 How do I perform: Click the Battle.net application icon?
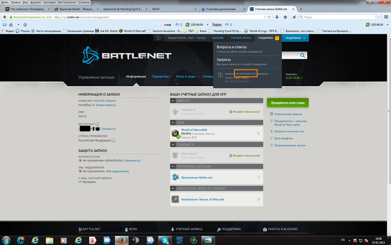coord(175,177)
